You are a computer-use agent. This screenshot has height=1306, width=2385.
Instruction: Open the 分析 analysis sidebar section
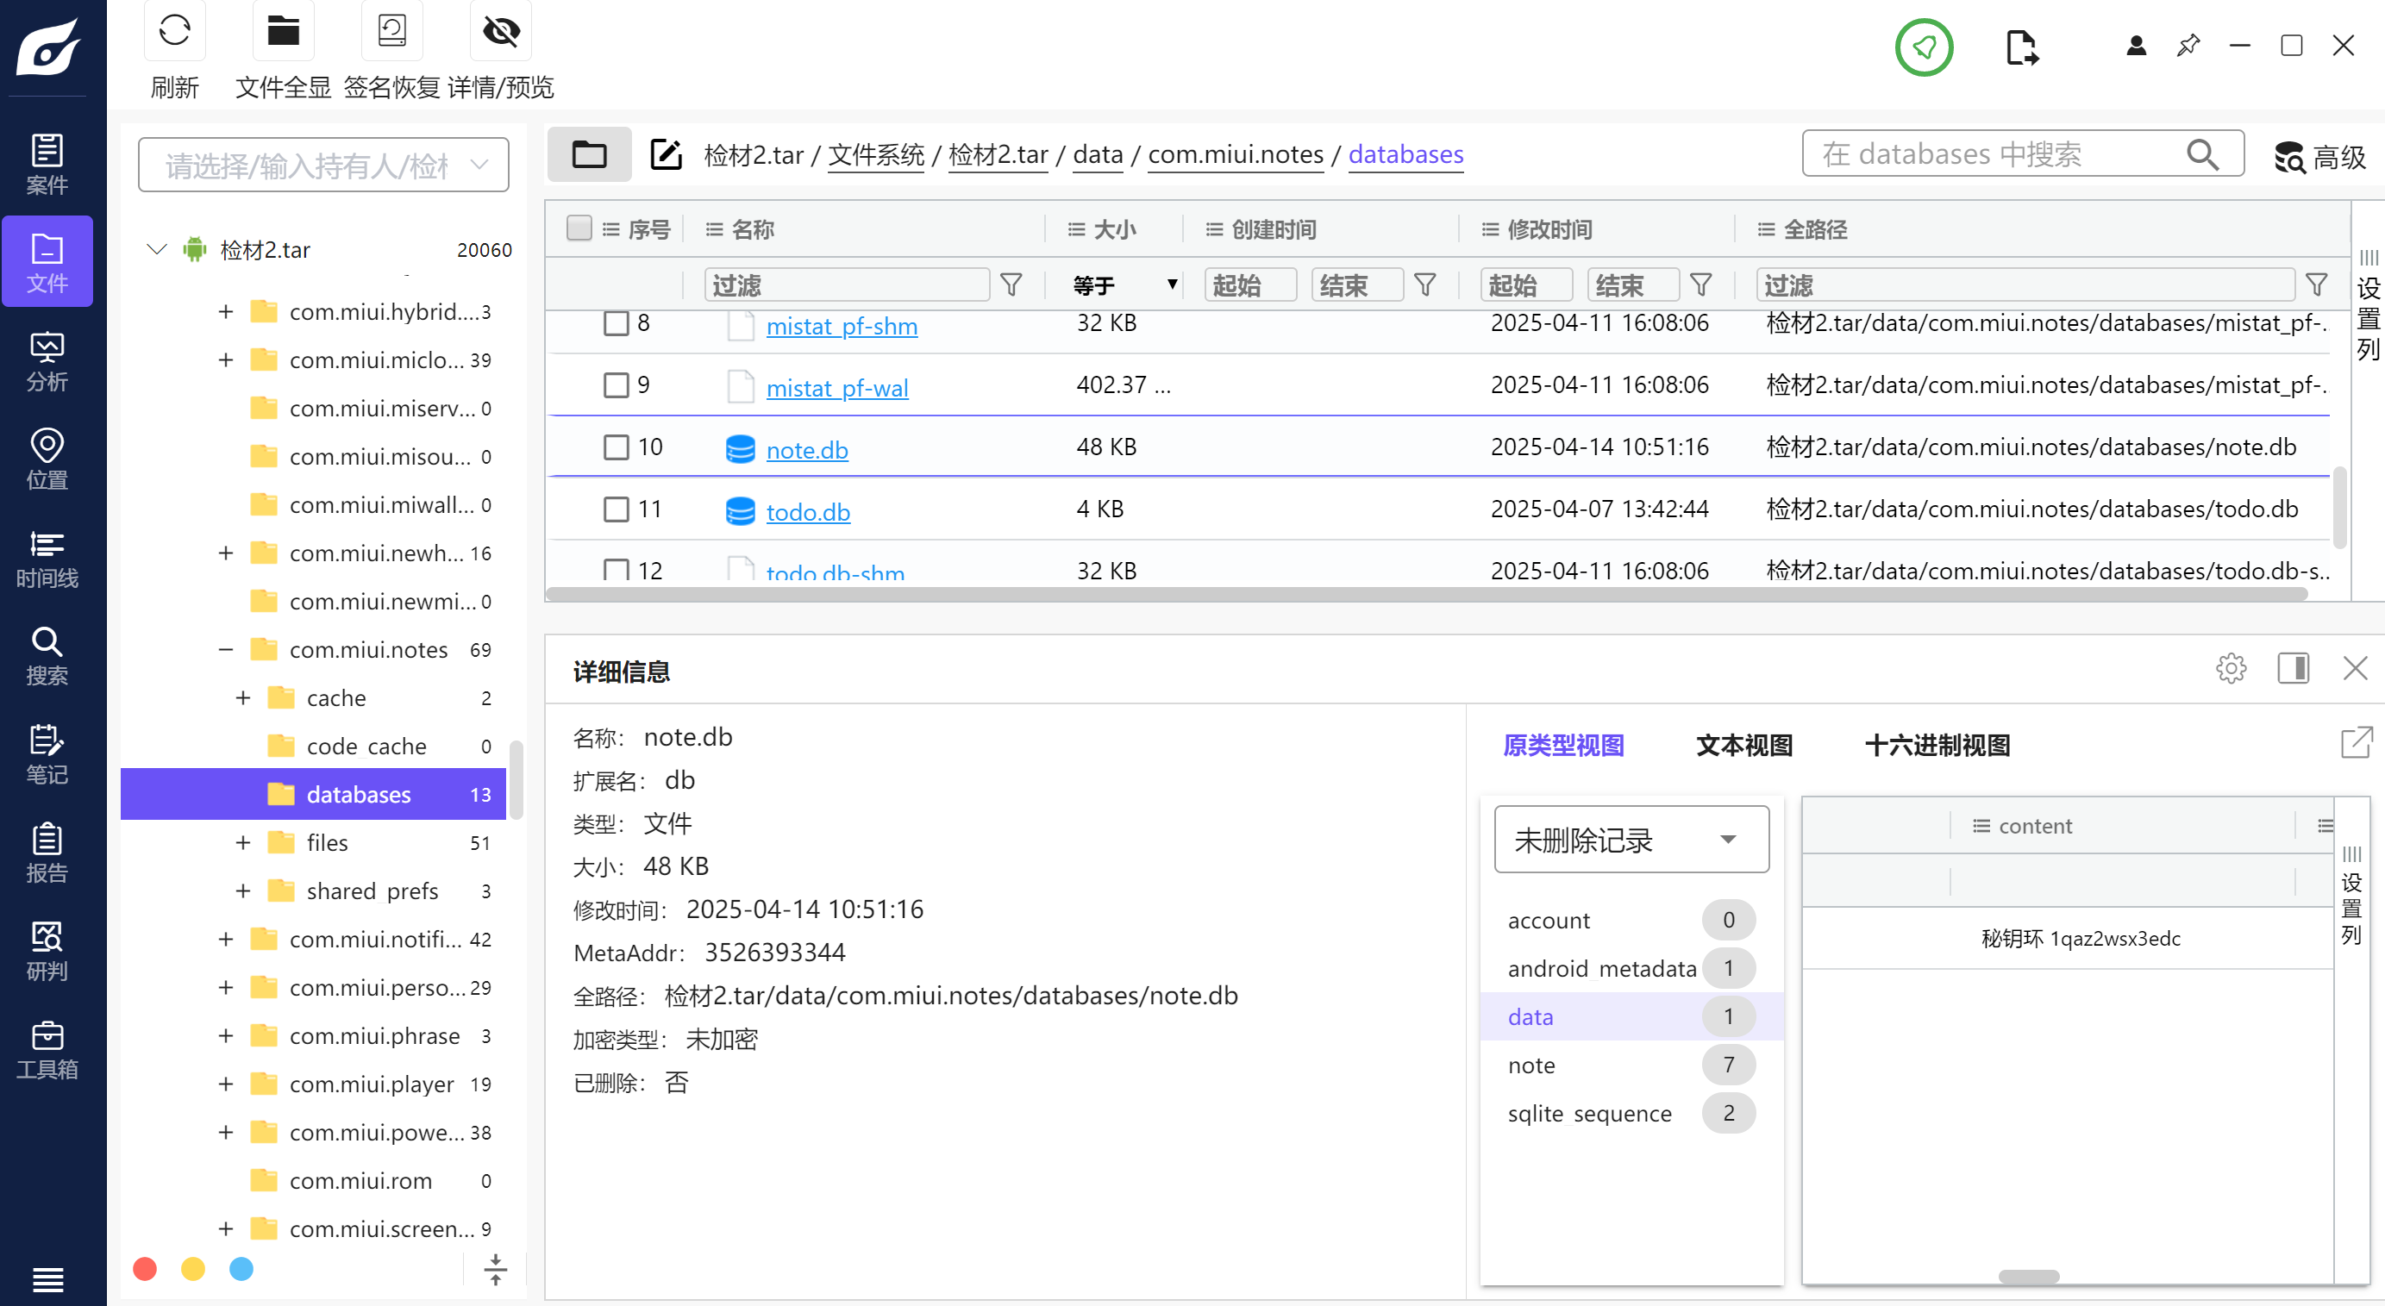coord(47,361)
